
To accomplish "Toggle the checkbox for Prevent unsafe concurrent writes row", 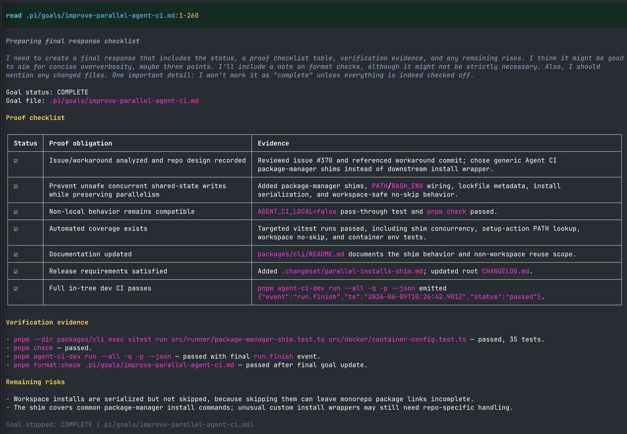I will [x=16, y=186].
